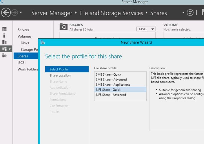Open the breadcrumb dropdown arrow beside Shares
Viewport: 204px width, 144px height.
183,13
